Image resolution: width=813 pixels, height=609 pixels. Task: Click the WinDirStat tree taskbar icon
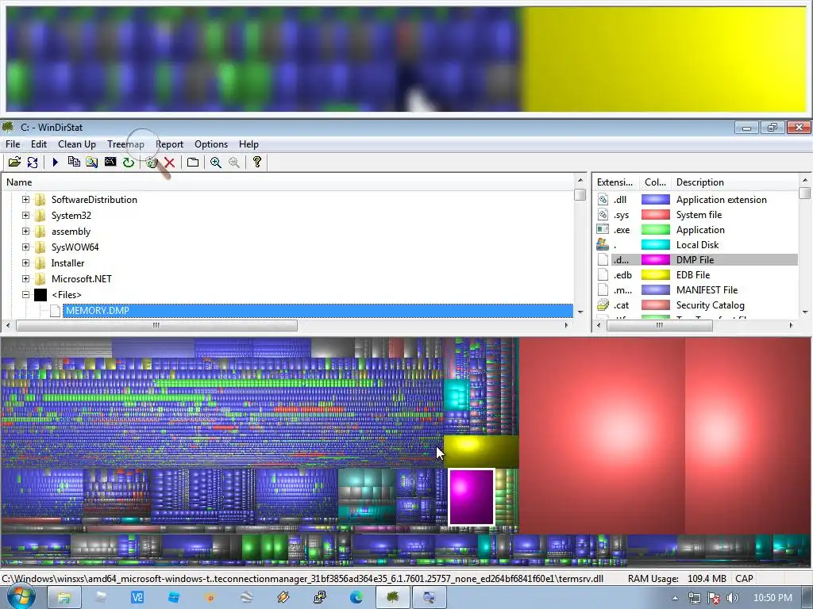393,598
